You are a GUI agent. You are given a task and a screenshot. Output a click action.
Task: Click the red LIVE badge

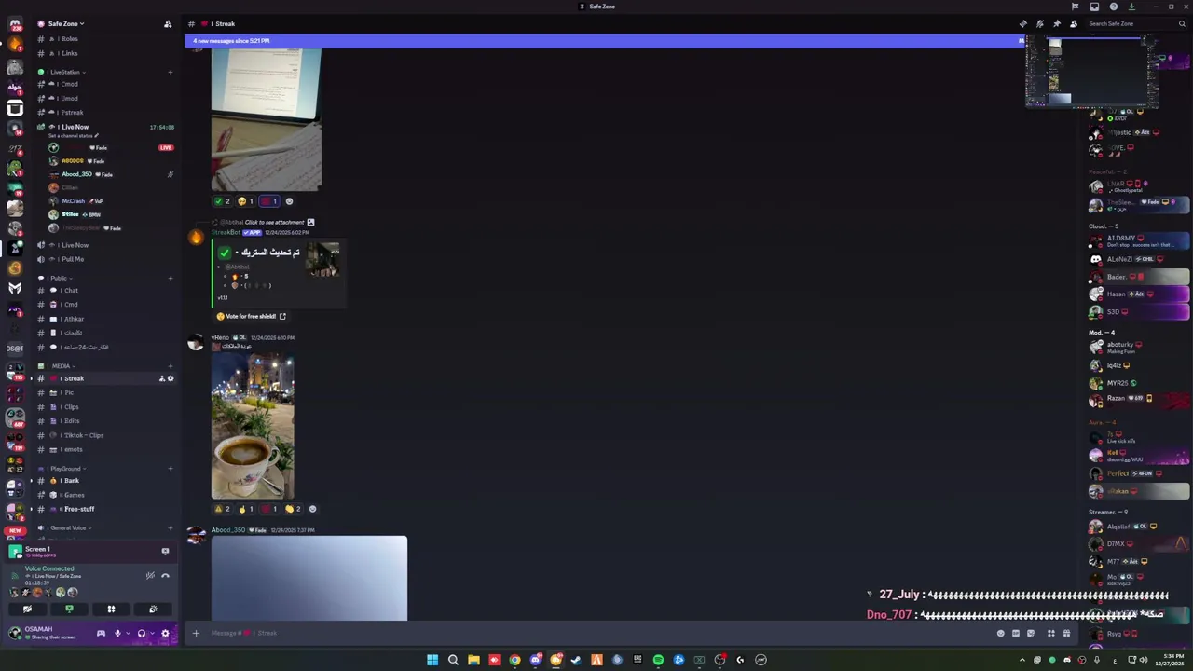click(x=166, y=147)
